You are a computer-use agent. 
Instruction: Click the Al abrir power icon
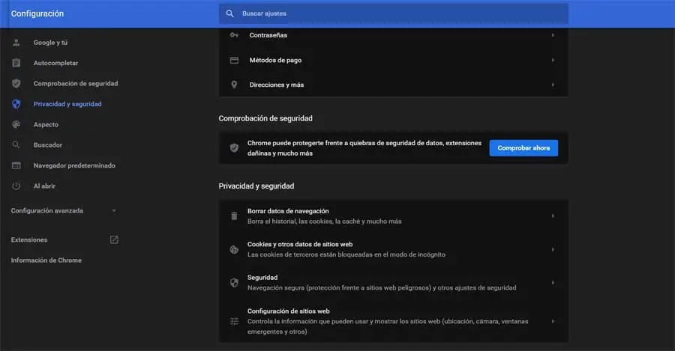coord(16,186)
